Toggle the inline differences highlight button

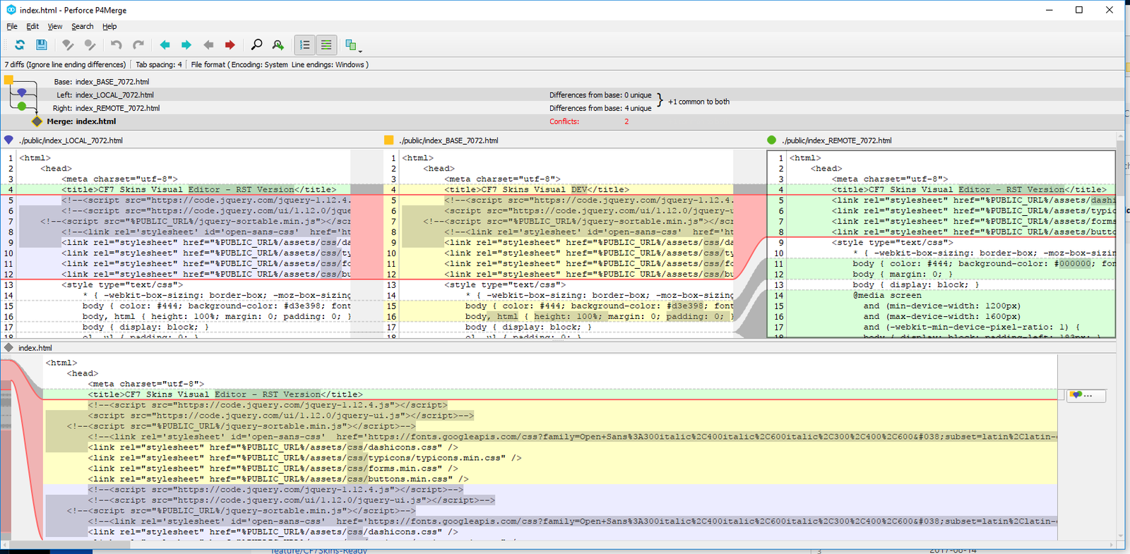326,45
